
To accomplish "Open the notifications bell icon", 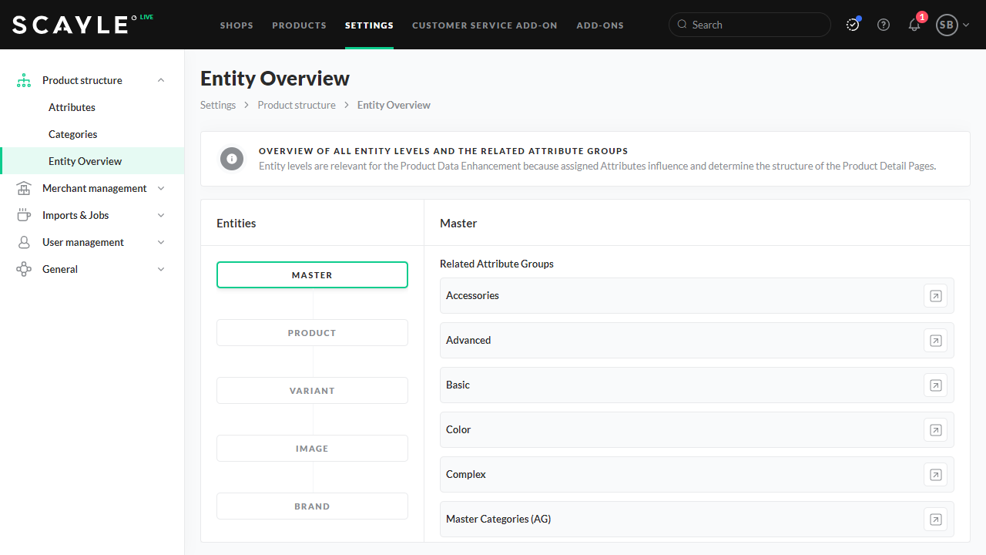I will (x=914, y=25).
